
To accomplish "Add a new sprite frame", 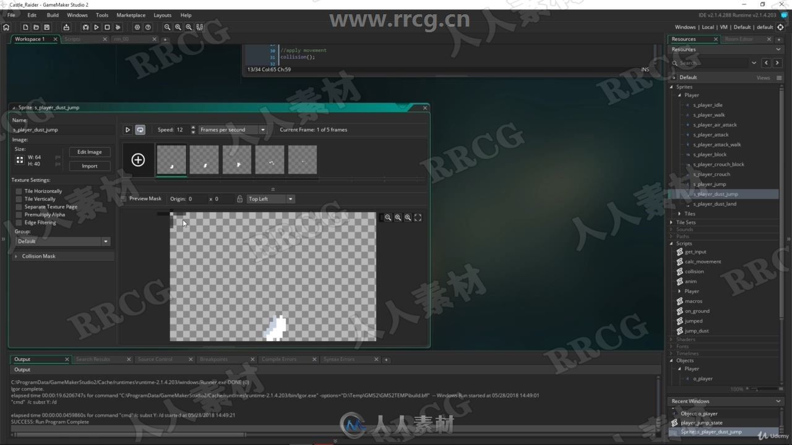I will (x=138, y=160).
